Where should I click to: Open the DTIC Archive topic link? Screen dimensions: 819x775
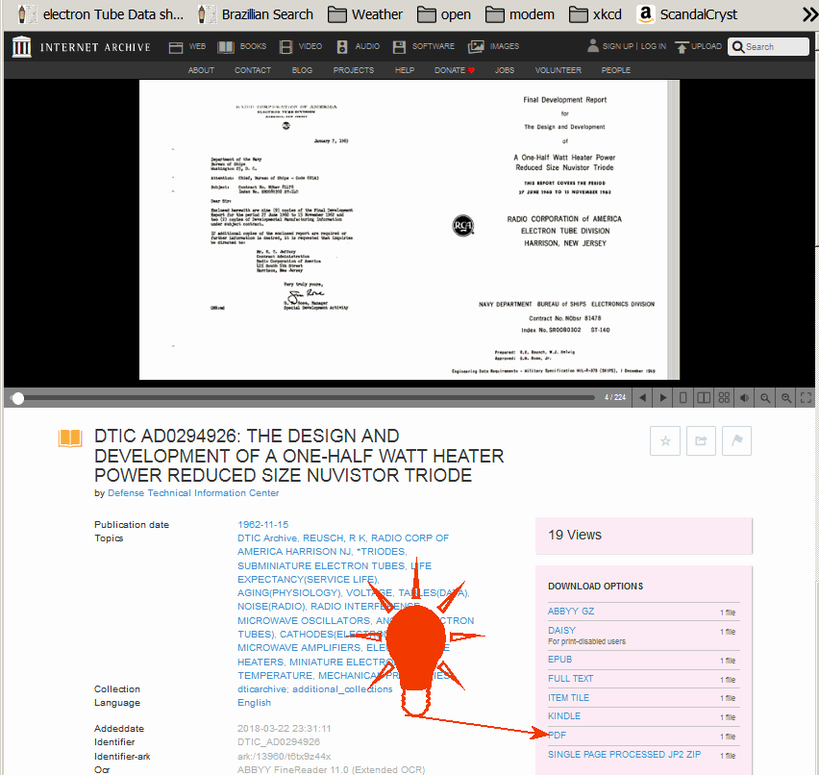267,537
